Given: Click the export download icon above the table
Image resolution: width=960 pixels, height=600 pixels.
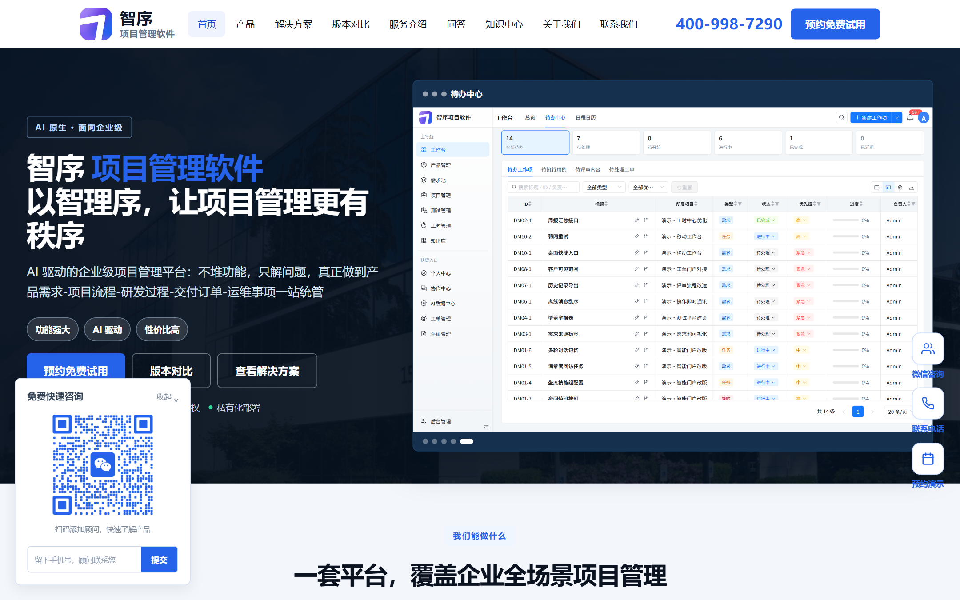Looking at the screenshot, I should (x=912, y=188).
